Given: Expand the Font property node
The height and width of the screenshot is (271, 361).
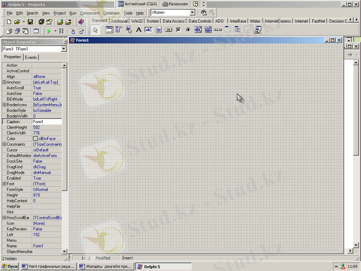Looking at the screenshot, I should [5, 184].
